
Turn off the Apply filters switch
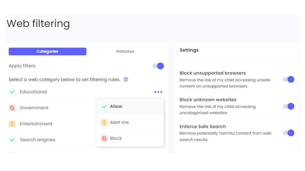click(x=158, y=66)
